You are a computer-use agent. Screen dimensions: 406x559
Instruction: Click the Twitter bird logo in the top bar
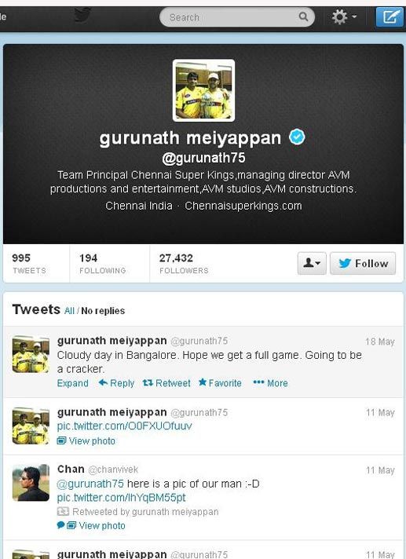(82, 16)
